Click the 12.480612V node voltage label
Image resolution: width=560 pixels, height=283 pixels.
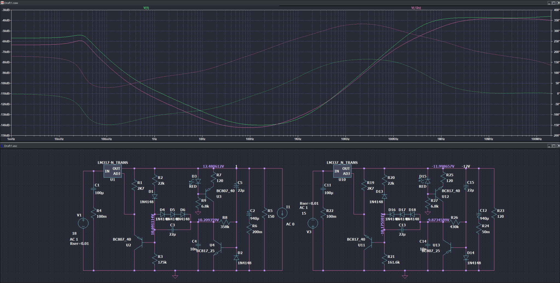[213, 166]
